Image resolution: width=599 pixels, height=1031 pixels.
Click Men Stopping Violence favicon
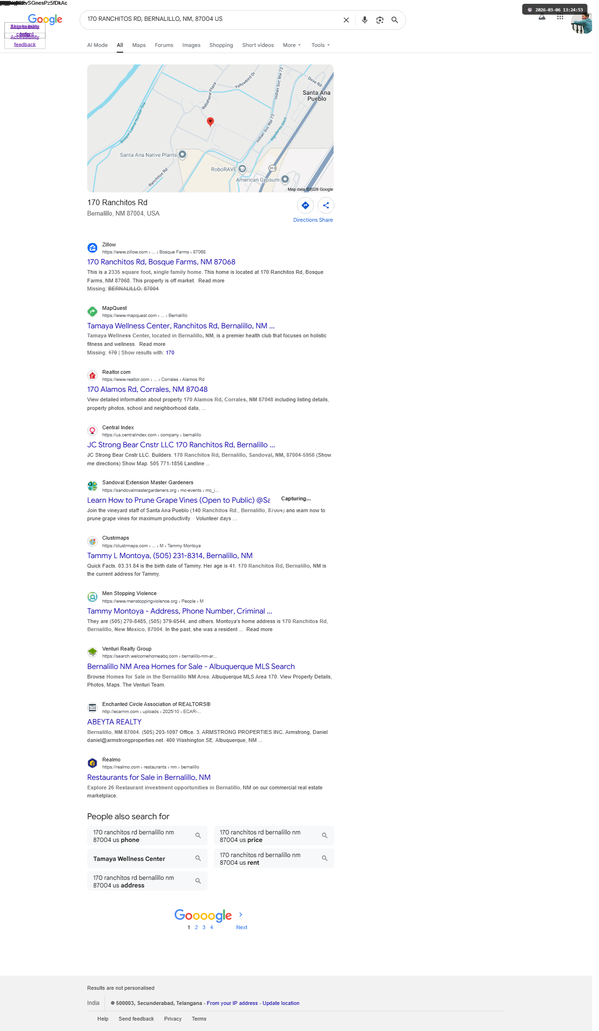click(x=92, y=597)
